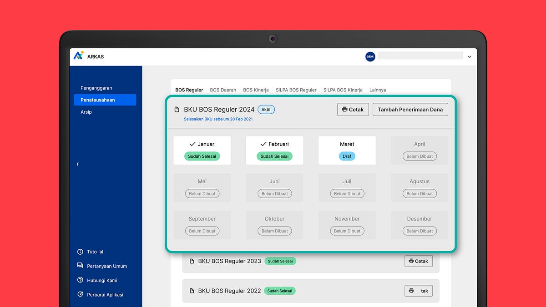Open the SiLPA BOS Reguler tab

point(296,90)
